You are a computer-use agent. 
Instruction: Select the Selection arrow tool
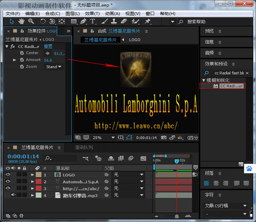(x=12, y=21)
